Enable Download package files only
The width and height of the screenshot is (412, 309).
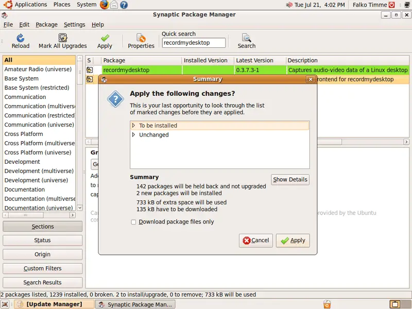tap(133, 222)
